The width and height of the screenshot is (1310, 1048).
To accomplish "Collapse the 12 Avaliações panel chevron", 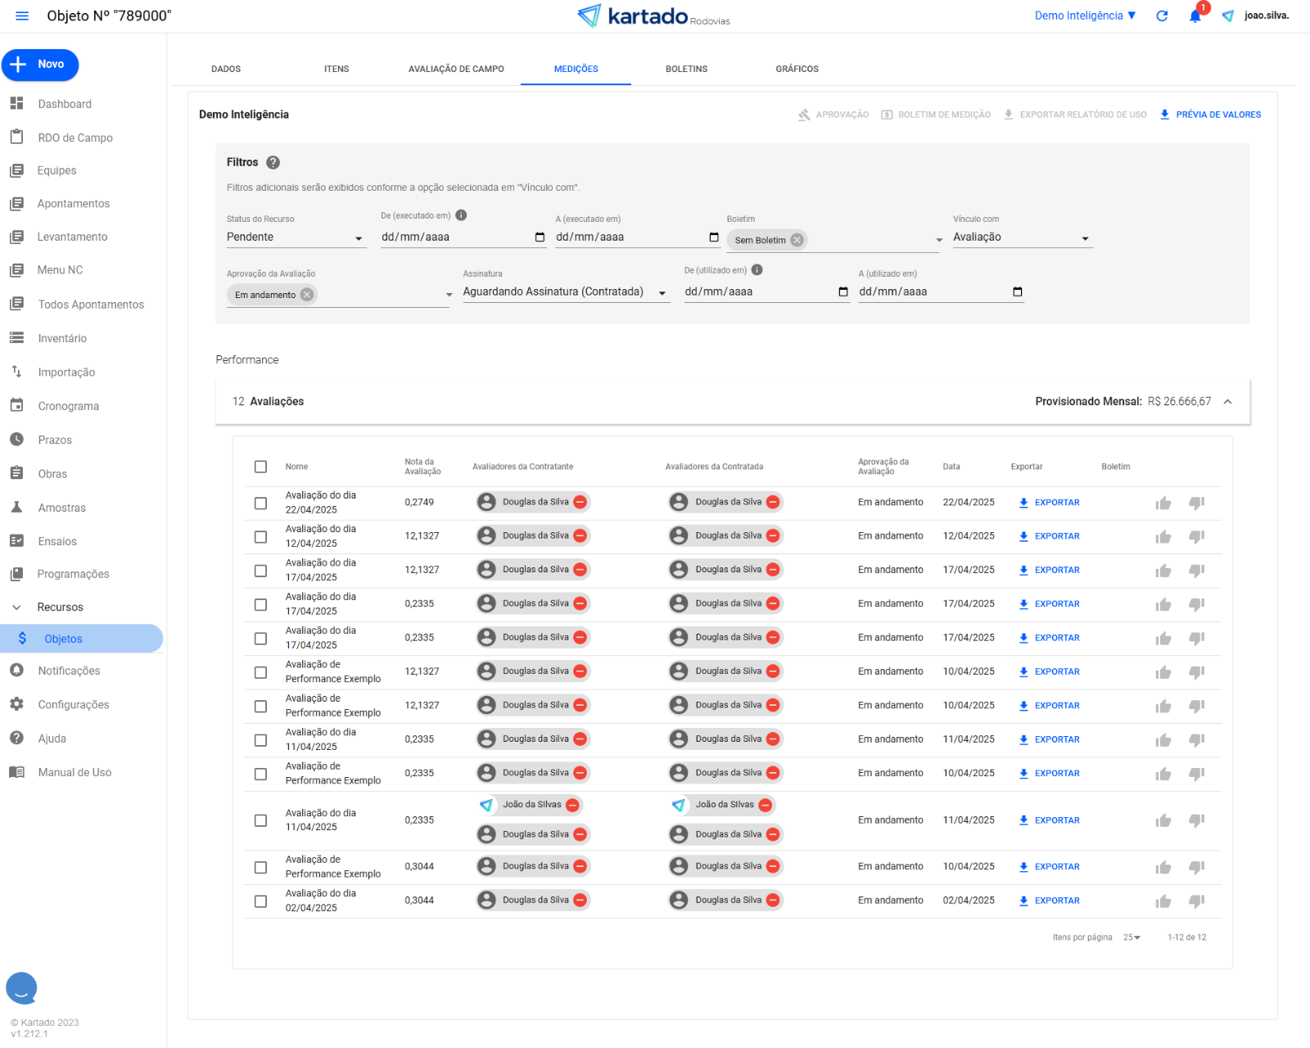I will click(x=1227, y=402).
